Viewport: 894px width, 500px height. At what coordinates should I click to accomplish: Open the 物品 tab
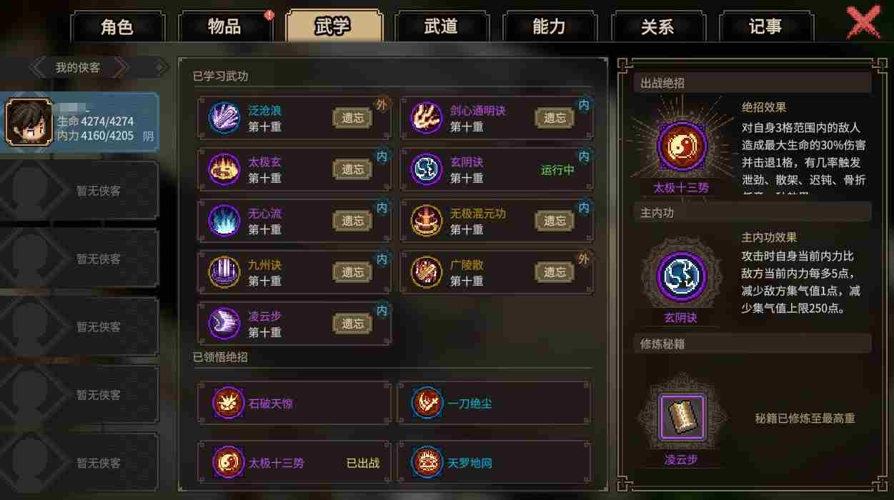tap(224, 27)
